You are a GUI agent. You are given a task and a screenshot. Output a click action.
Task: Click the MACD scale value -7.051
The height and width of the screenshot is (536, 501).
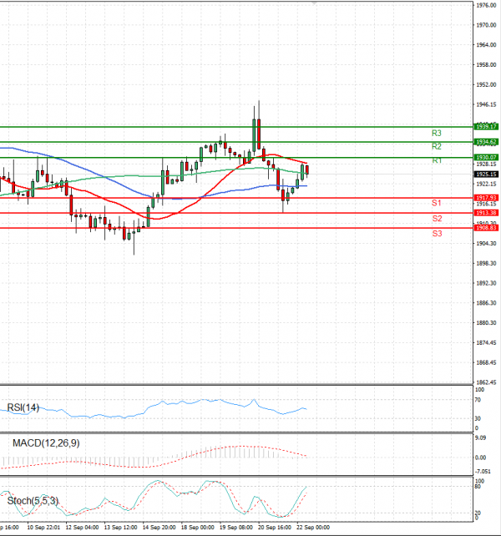click(483, 472)
